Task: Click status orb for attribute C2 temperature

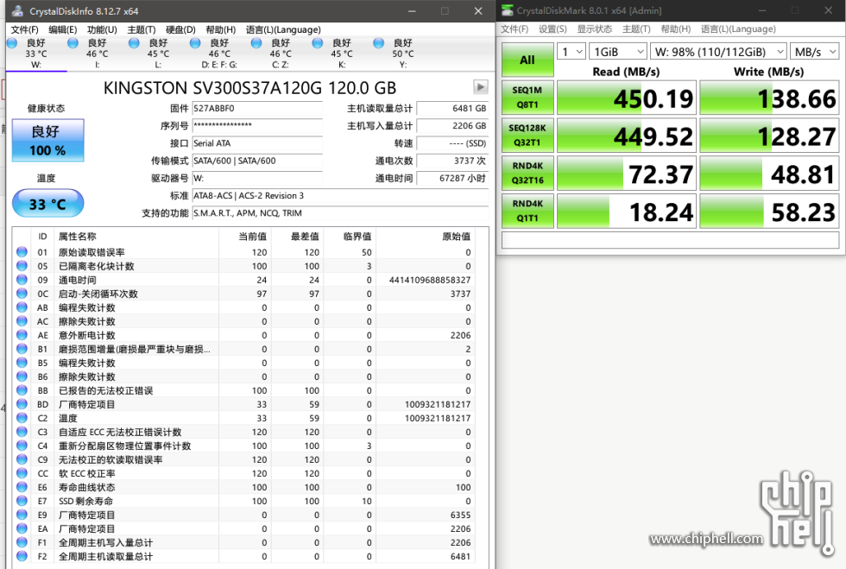Action: [22, 418]
